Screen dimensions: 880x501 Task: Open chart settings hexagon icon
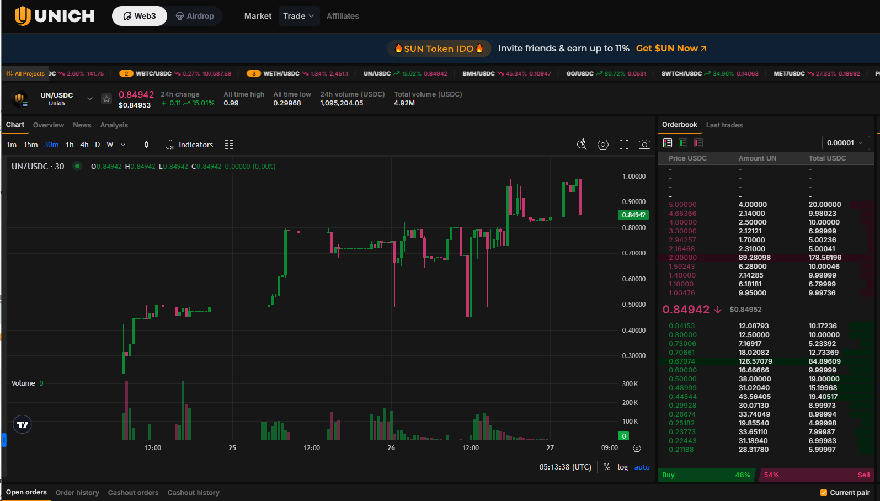(x=603, y=144)
